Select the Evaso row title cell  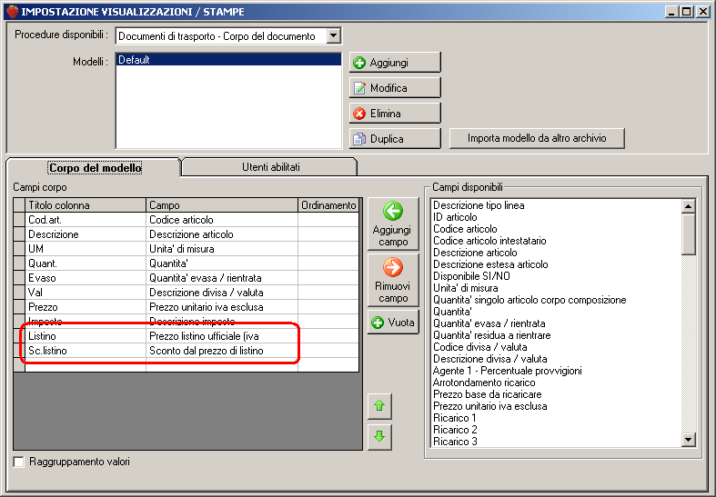tap(86, 278)
